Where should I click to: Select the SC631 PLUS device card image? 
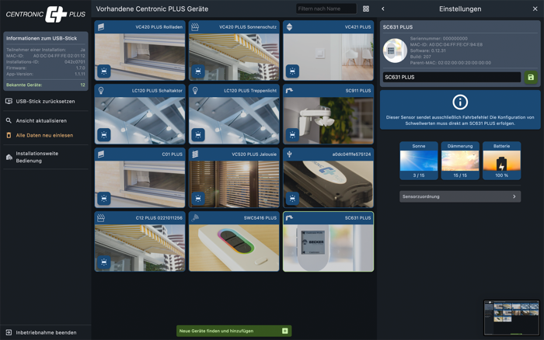pos(328,248)
